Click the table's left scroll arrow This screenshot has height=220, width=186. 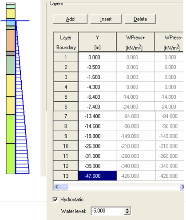[57, 187]
